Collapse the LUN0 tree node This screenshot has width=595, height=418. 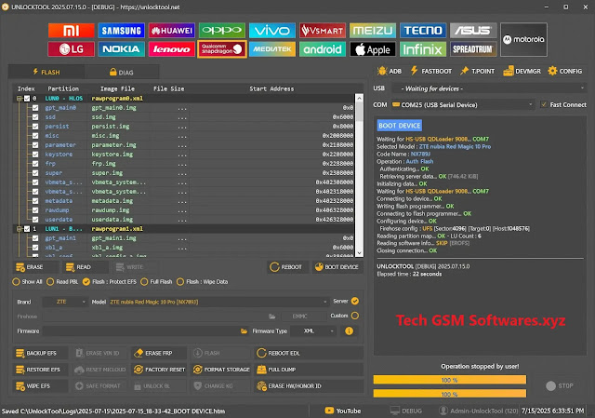coord(19,99)
